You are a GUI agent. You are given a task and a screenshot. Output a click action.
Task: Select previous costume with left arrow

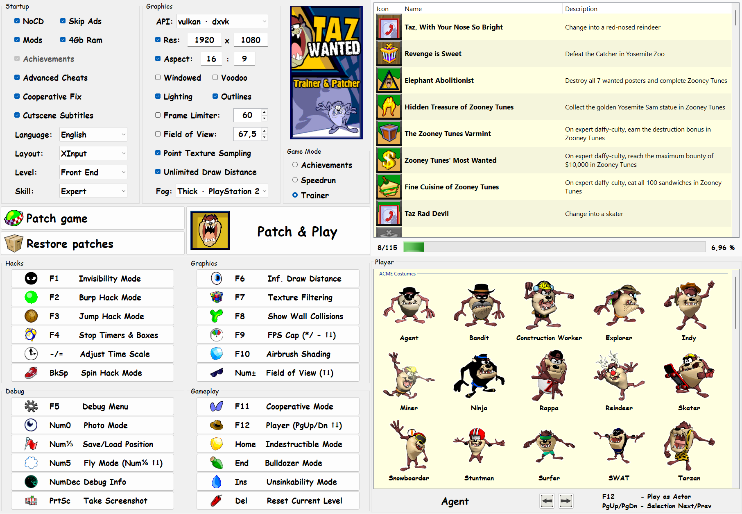click(547, 501)
